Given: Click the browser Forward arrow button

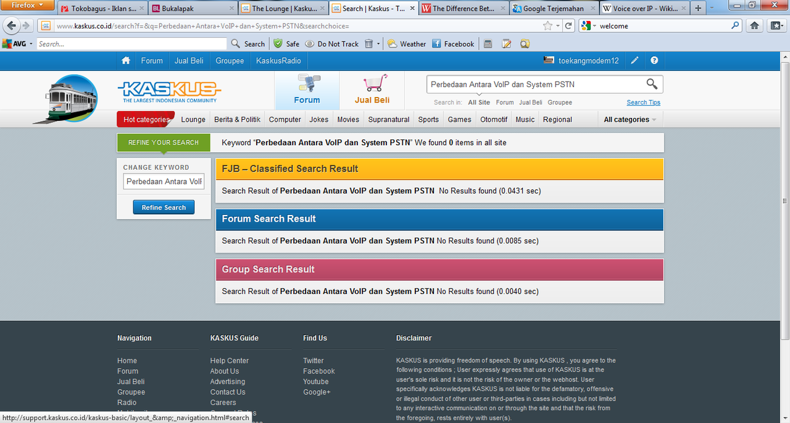Looking at the screenshot, I should pyautogui.click(x=26, y=26).
